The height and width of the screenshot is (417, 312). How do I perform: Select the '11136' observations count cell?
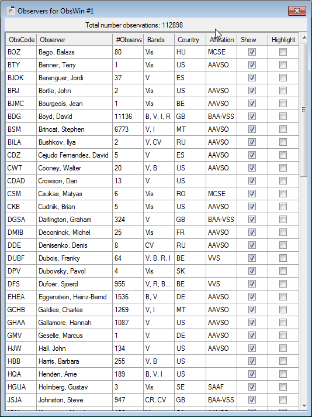coord(128,116)
